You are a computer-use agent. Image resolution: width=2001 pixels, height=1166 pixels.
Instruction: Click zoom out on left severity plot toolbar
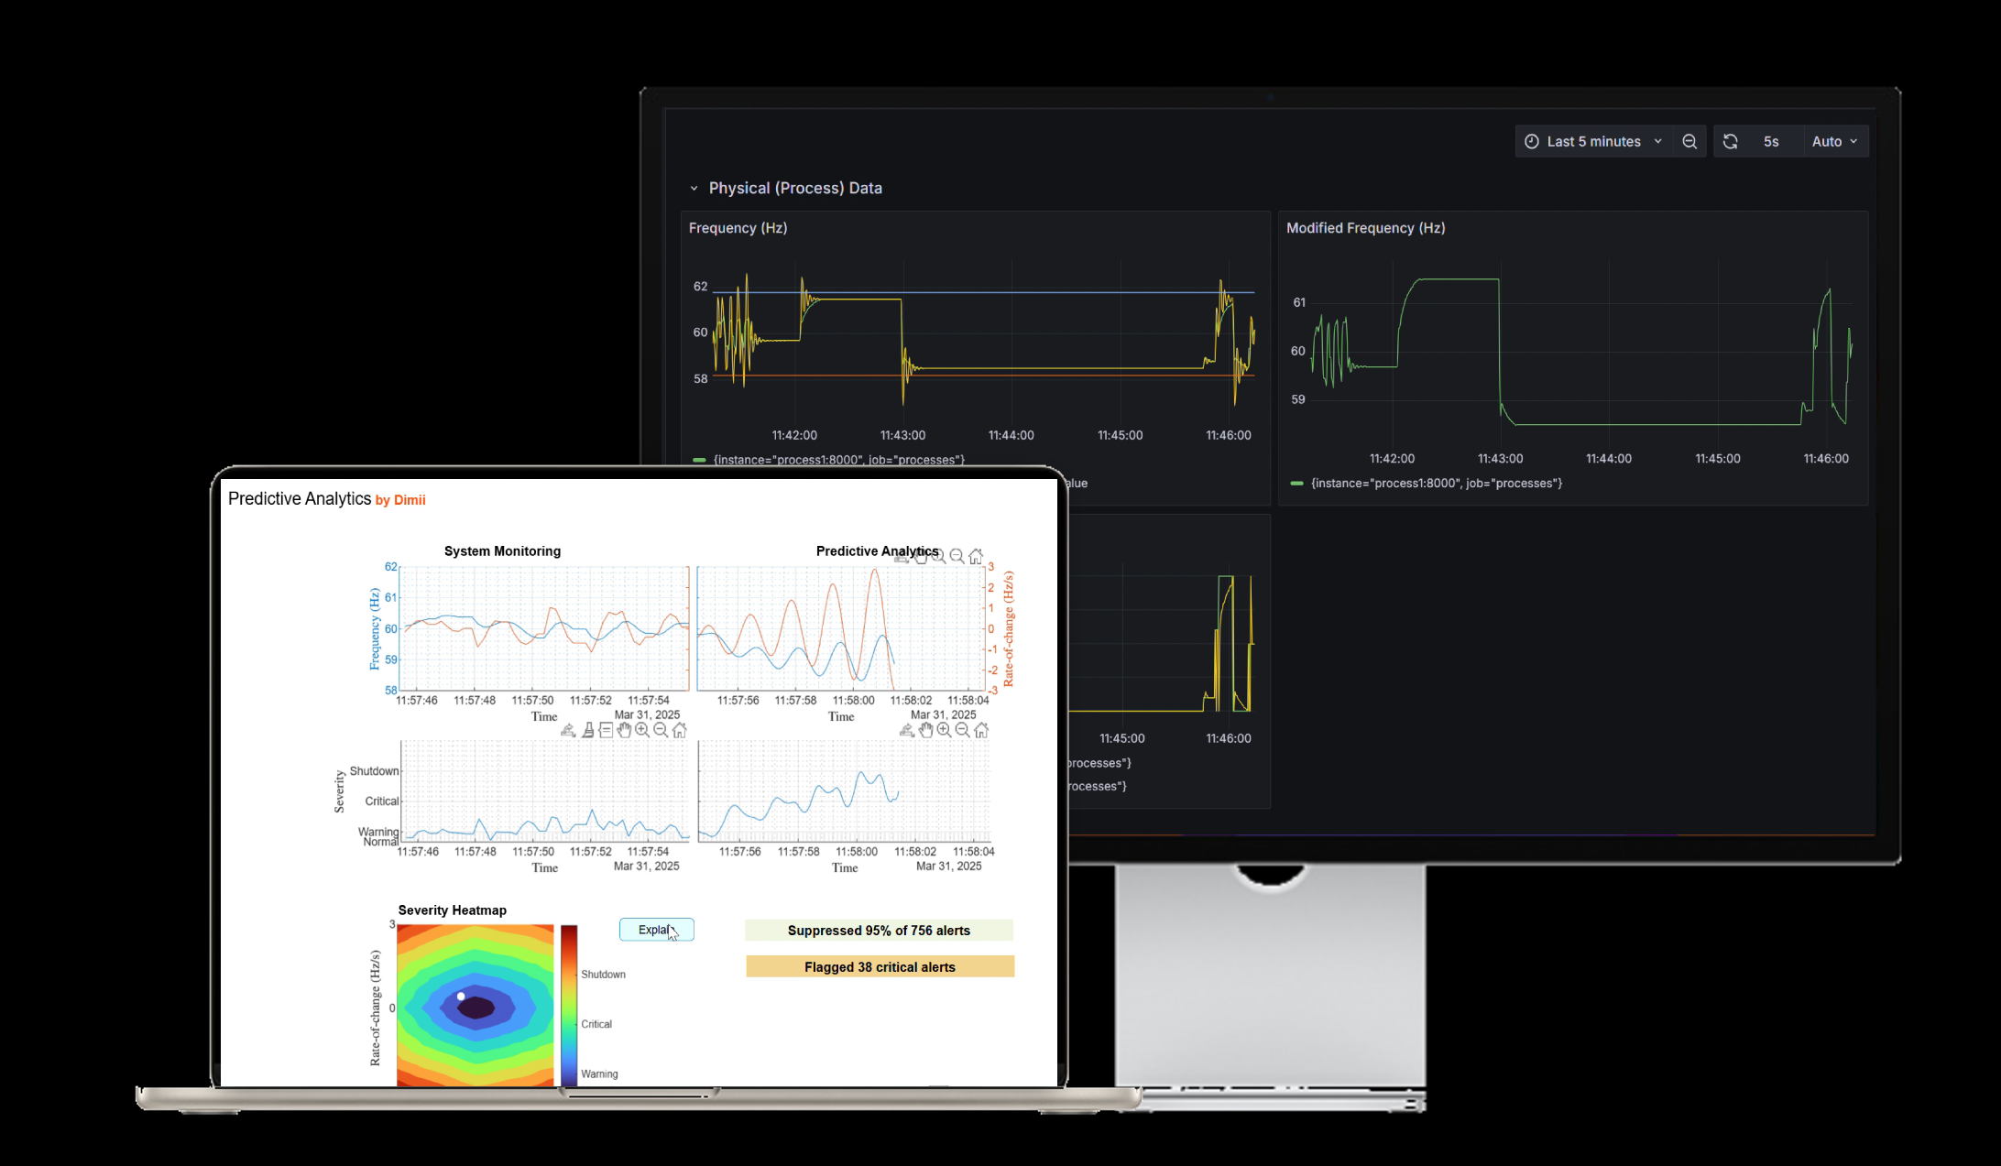[661, 730]
